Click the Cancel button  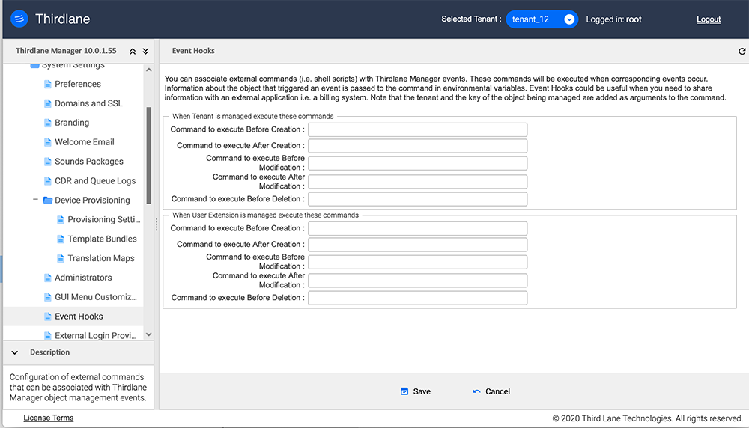pyautogui.click(x=491, y=391)
